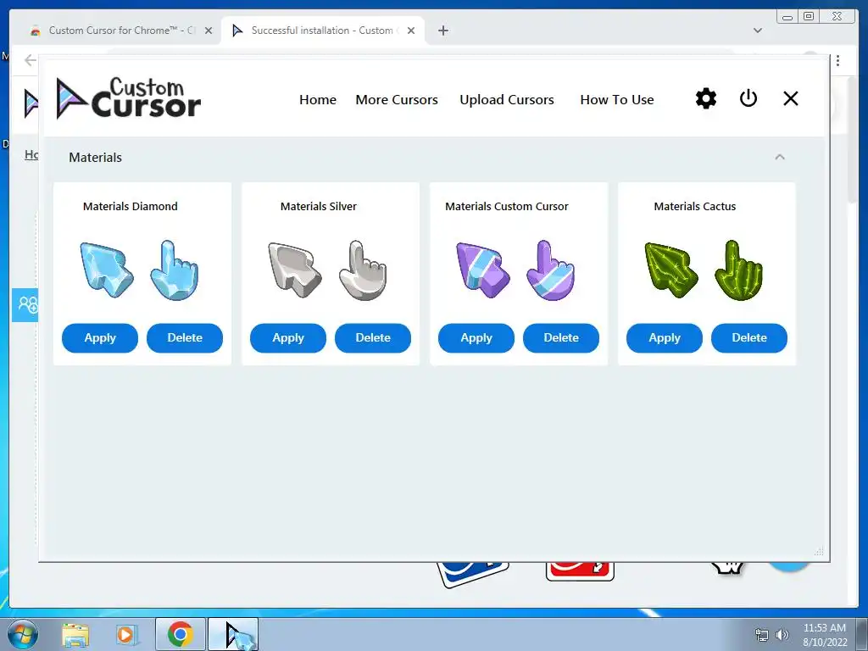Click the Custom Cursor logo
868x651 pixels.
click(129, 98)
